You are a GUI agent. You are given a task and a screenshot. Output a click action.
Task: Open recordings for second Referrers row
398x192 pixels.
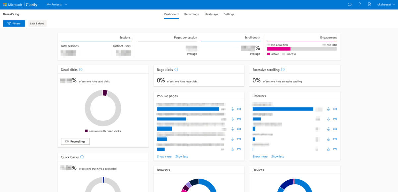[x=335, y=119]
